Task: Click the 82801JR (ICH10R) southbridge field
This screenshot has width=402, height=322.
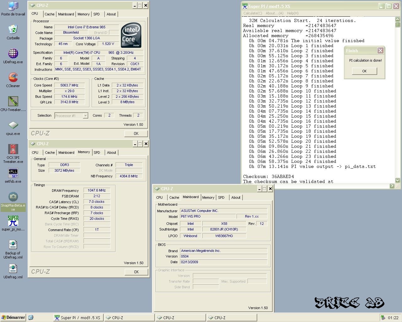Action: [224, 229]
